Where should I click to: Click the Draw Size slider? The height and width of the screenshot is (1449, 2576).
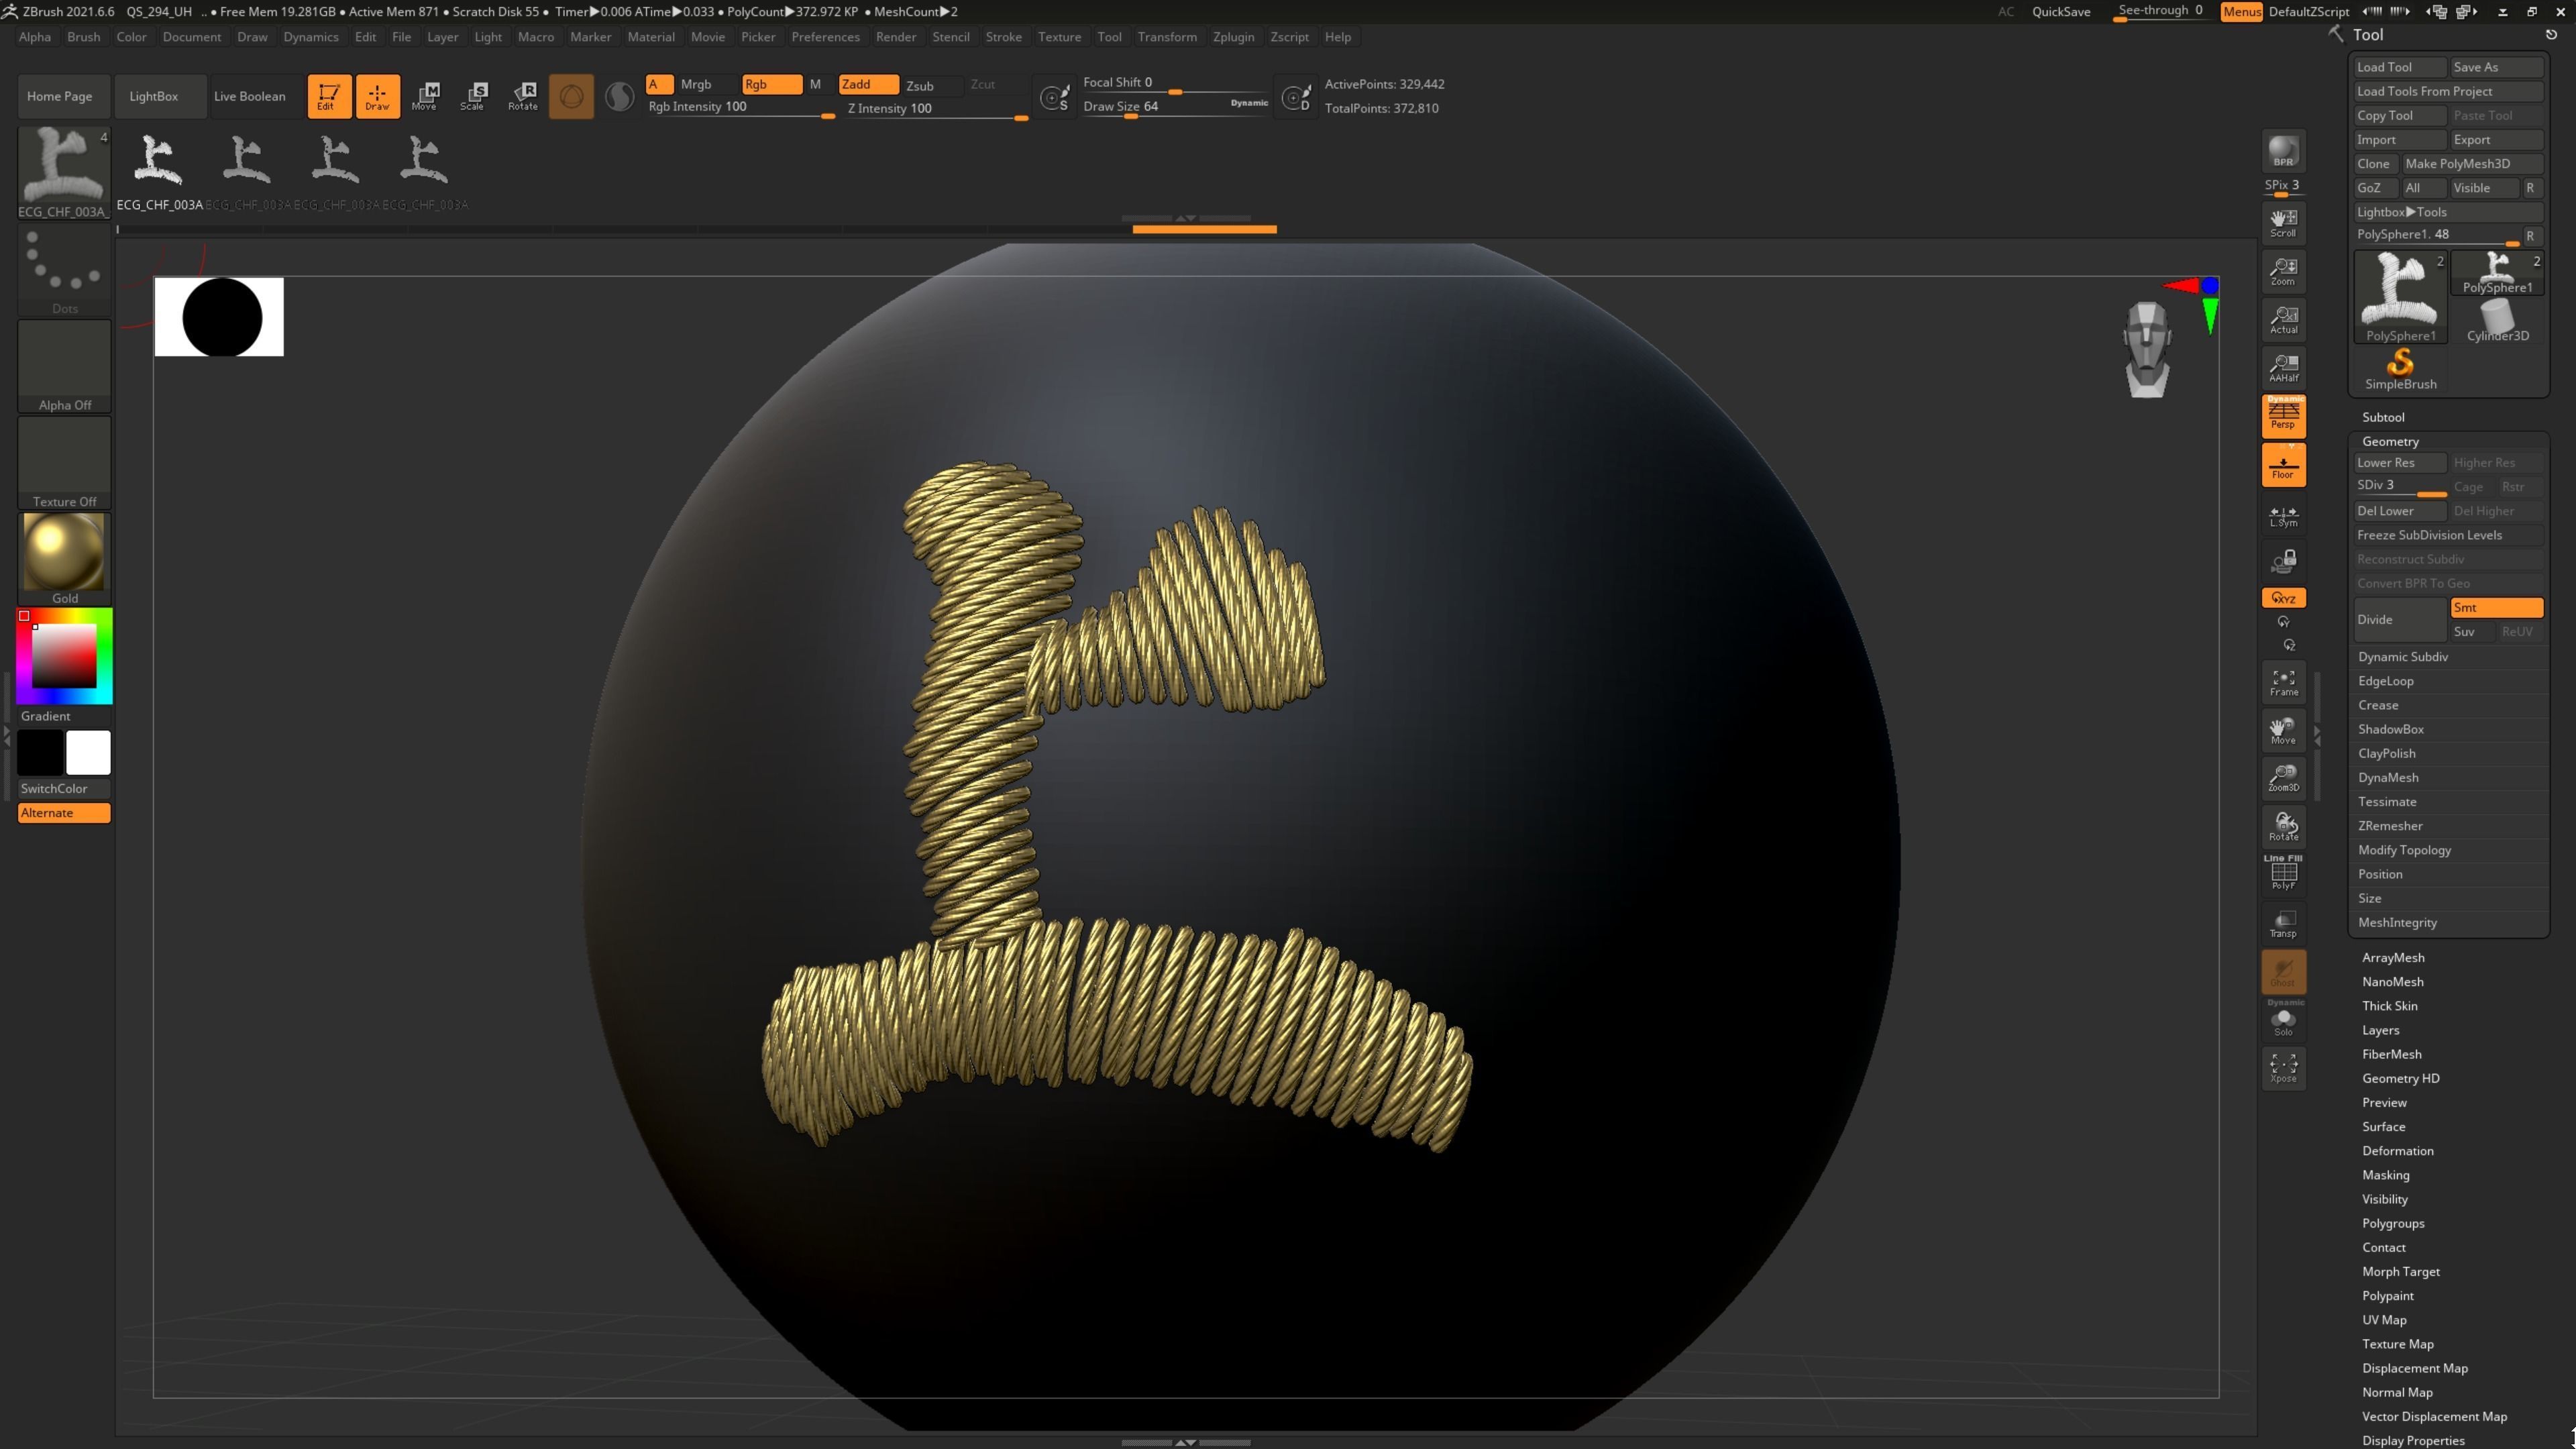(1175, 107)
